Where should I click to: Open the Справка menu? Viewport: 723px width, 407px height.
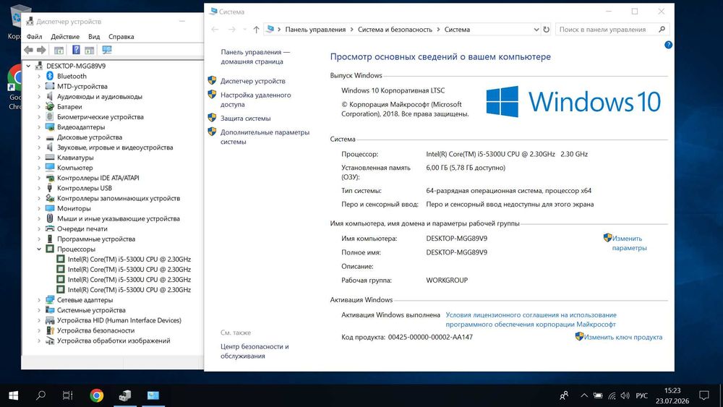pyautogui.click(x=121, y=36)
